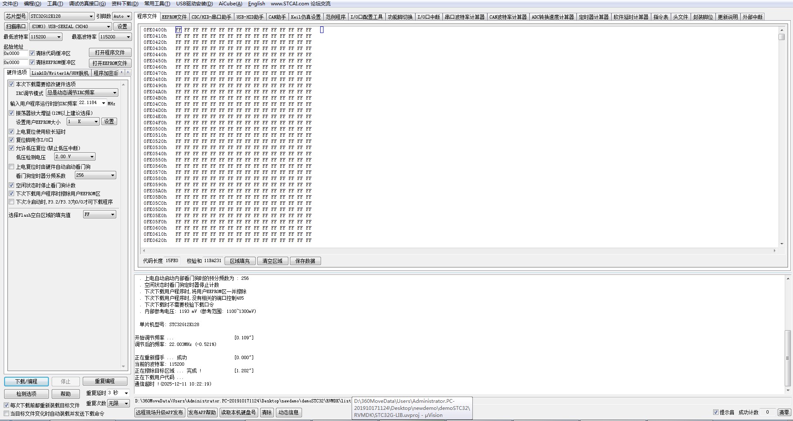Click the 清空区域 button

tap(272, 261)
